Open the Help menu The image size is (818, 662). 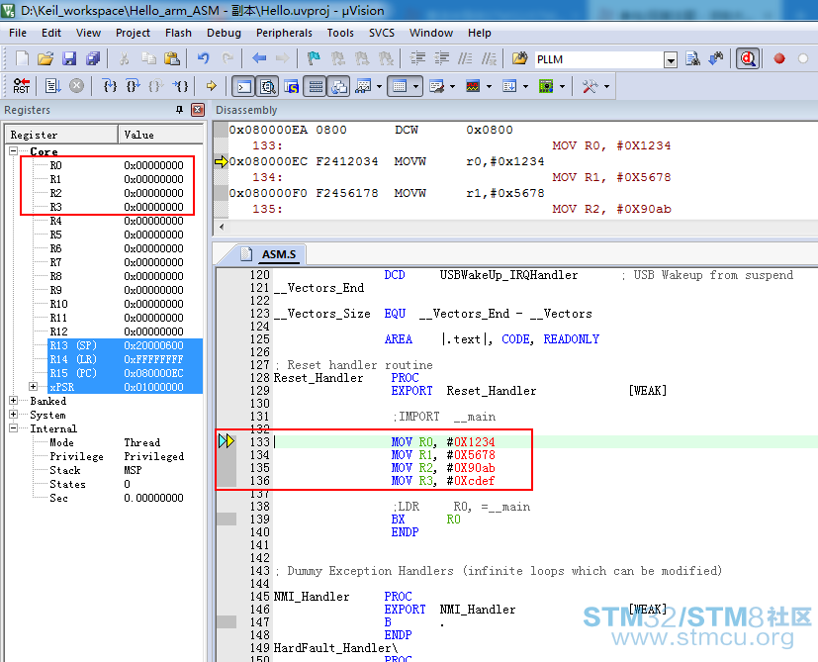click(x=479, y=33)
